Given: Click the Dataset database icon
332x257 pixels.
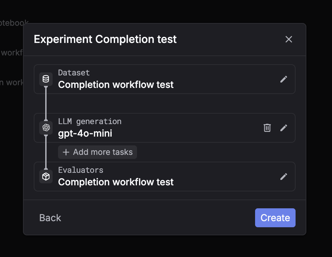Looking at the screenshot, I should tap(46, 79).
